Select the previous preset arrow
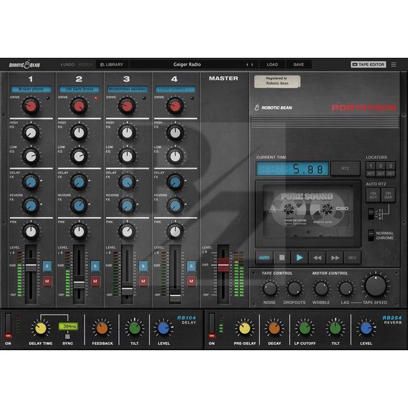 248,65
